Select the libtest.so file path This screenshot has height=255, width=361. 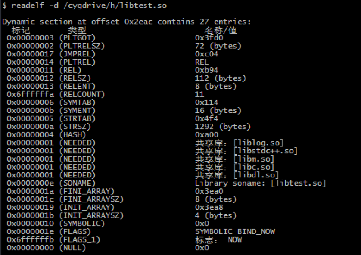tap(115, 5)
